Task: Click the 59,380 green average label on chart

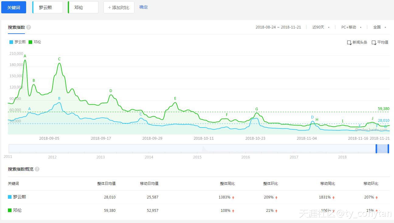Action: pyautogui.click(x=384, y=109)
